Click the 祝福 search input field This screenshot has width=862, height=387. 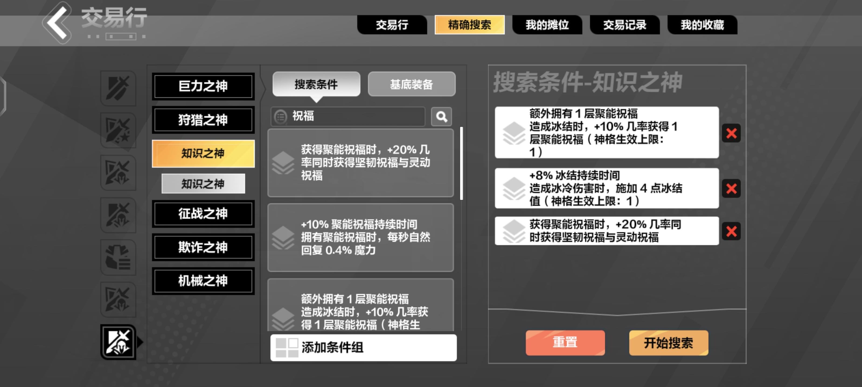[355, 117]
